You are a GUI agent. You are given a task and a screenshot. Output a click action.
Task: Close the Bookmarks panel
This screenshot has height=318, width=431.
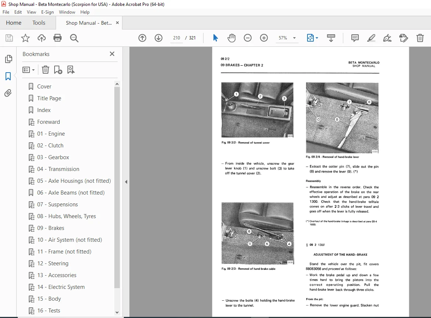click(x=112, y=54)
